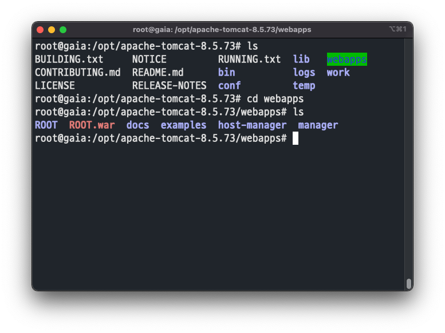Image resolution: width=445 pixels, height=333 pixels.
Task: Click the manager directory at end of listing
Action: point(318,125)
